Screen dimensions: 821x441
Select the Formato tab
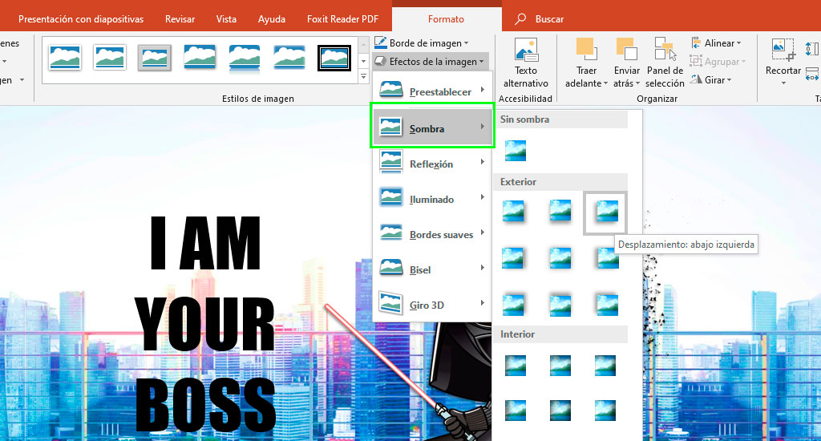[446, 19]
